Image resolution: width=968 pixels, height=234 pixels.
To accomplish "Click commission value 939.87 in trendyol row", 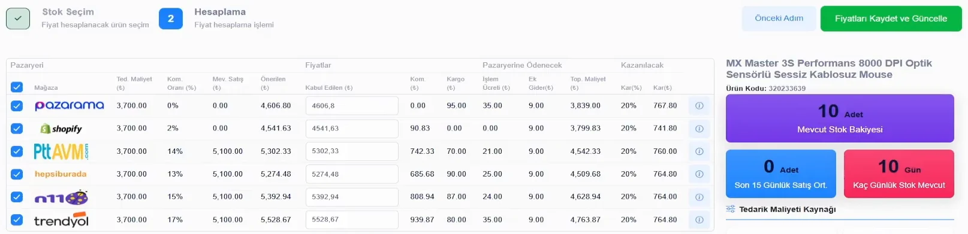I will click(x=422, y=220).
